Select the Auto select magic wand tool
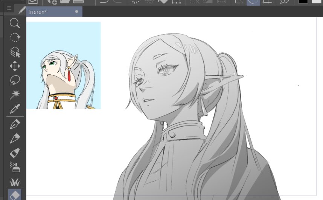 point(15,94)
